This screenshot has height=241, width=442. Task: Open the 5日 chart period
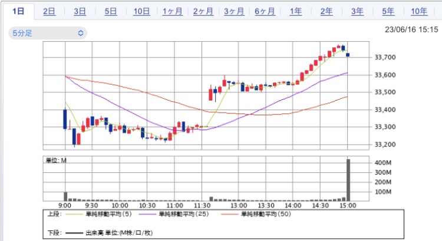pyautogui.click(x=111, y=12)
